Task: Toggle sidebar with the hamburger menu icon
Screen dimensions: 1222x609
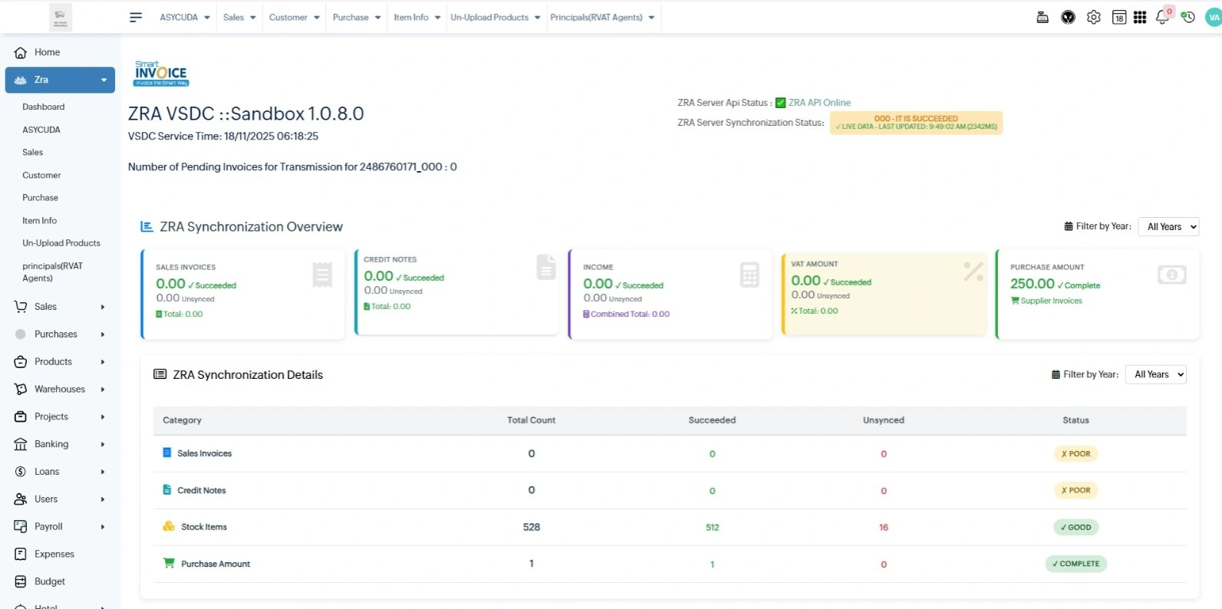Action: pyautogui.click(x=136, y=17)
